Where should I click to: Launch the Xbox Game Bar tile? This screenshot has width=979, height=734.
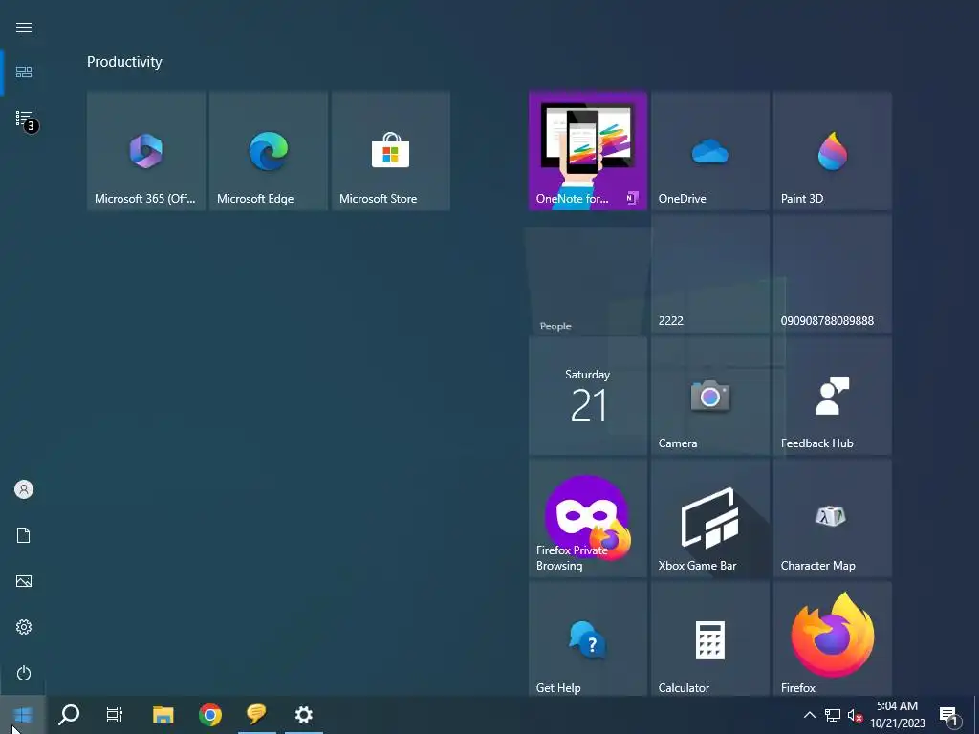click(710, 517)
